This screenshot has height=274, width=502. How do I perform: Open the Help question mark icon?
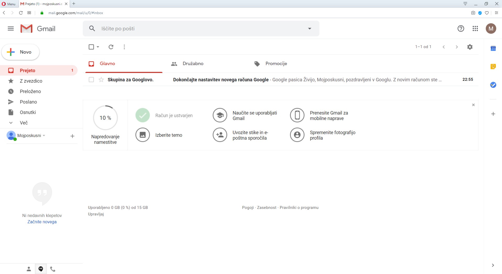tap(461, 28)
